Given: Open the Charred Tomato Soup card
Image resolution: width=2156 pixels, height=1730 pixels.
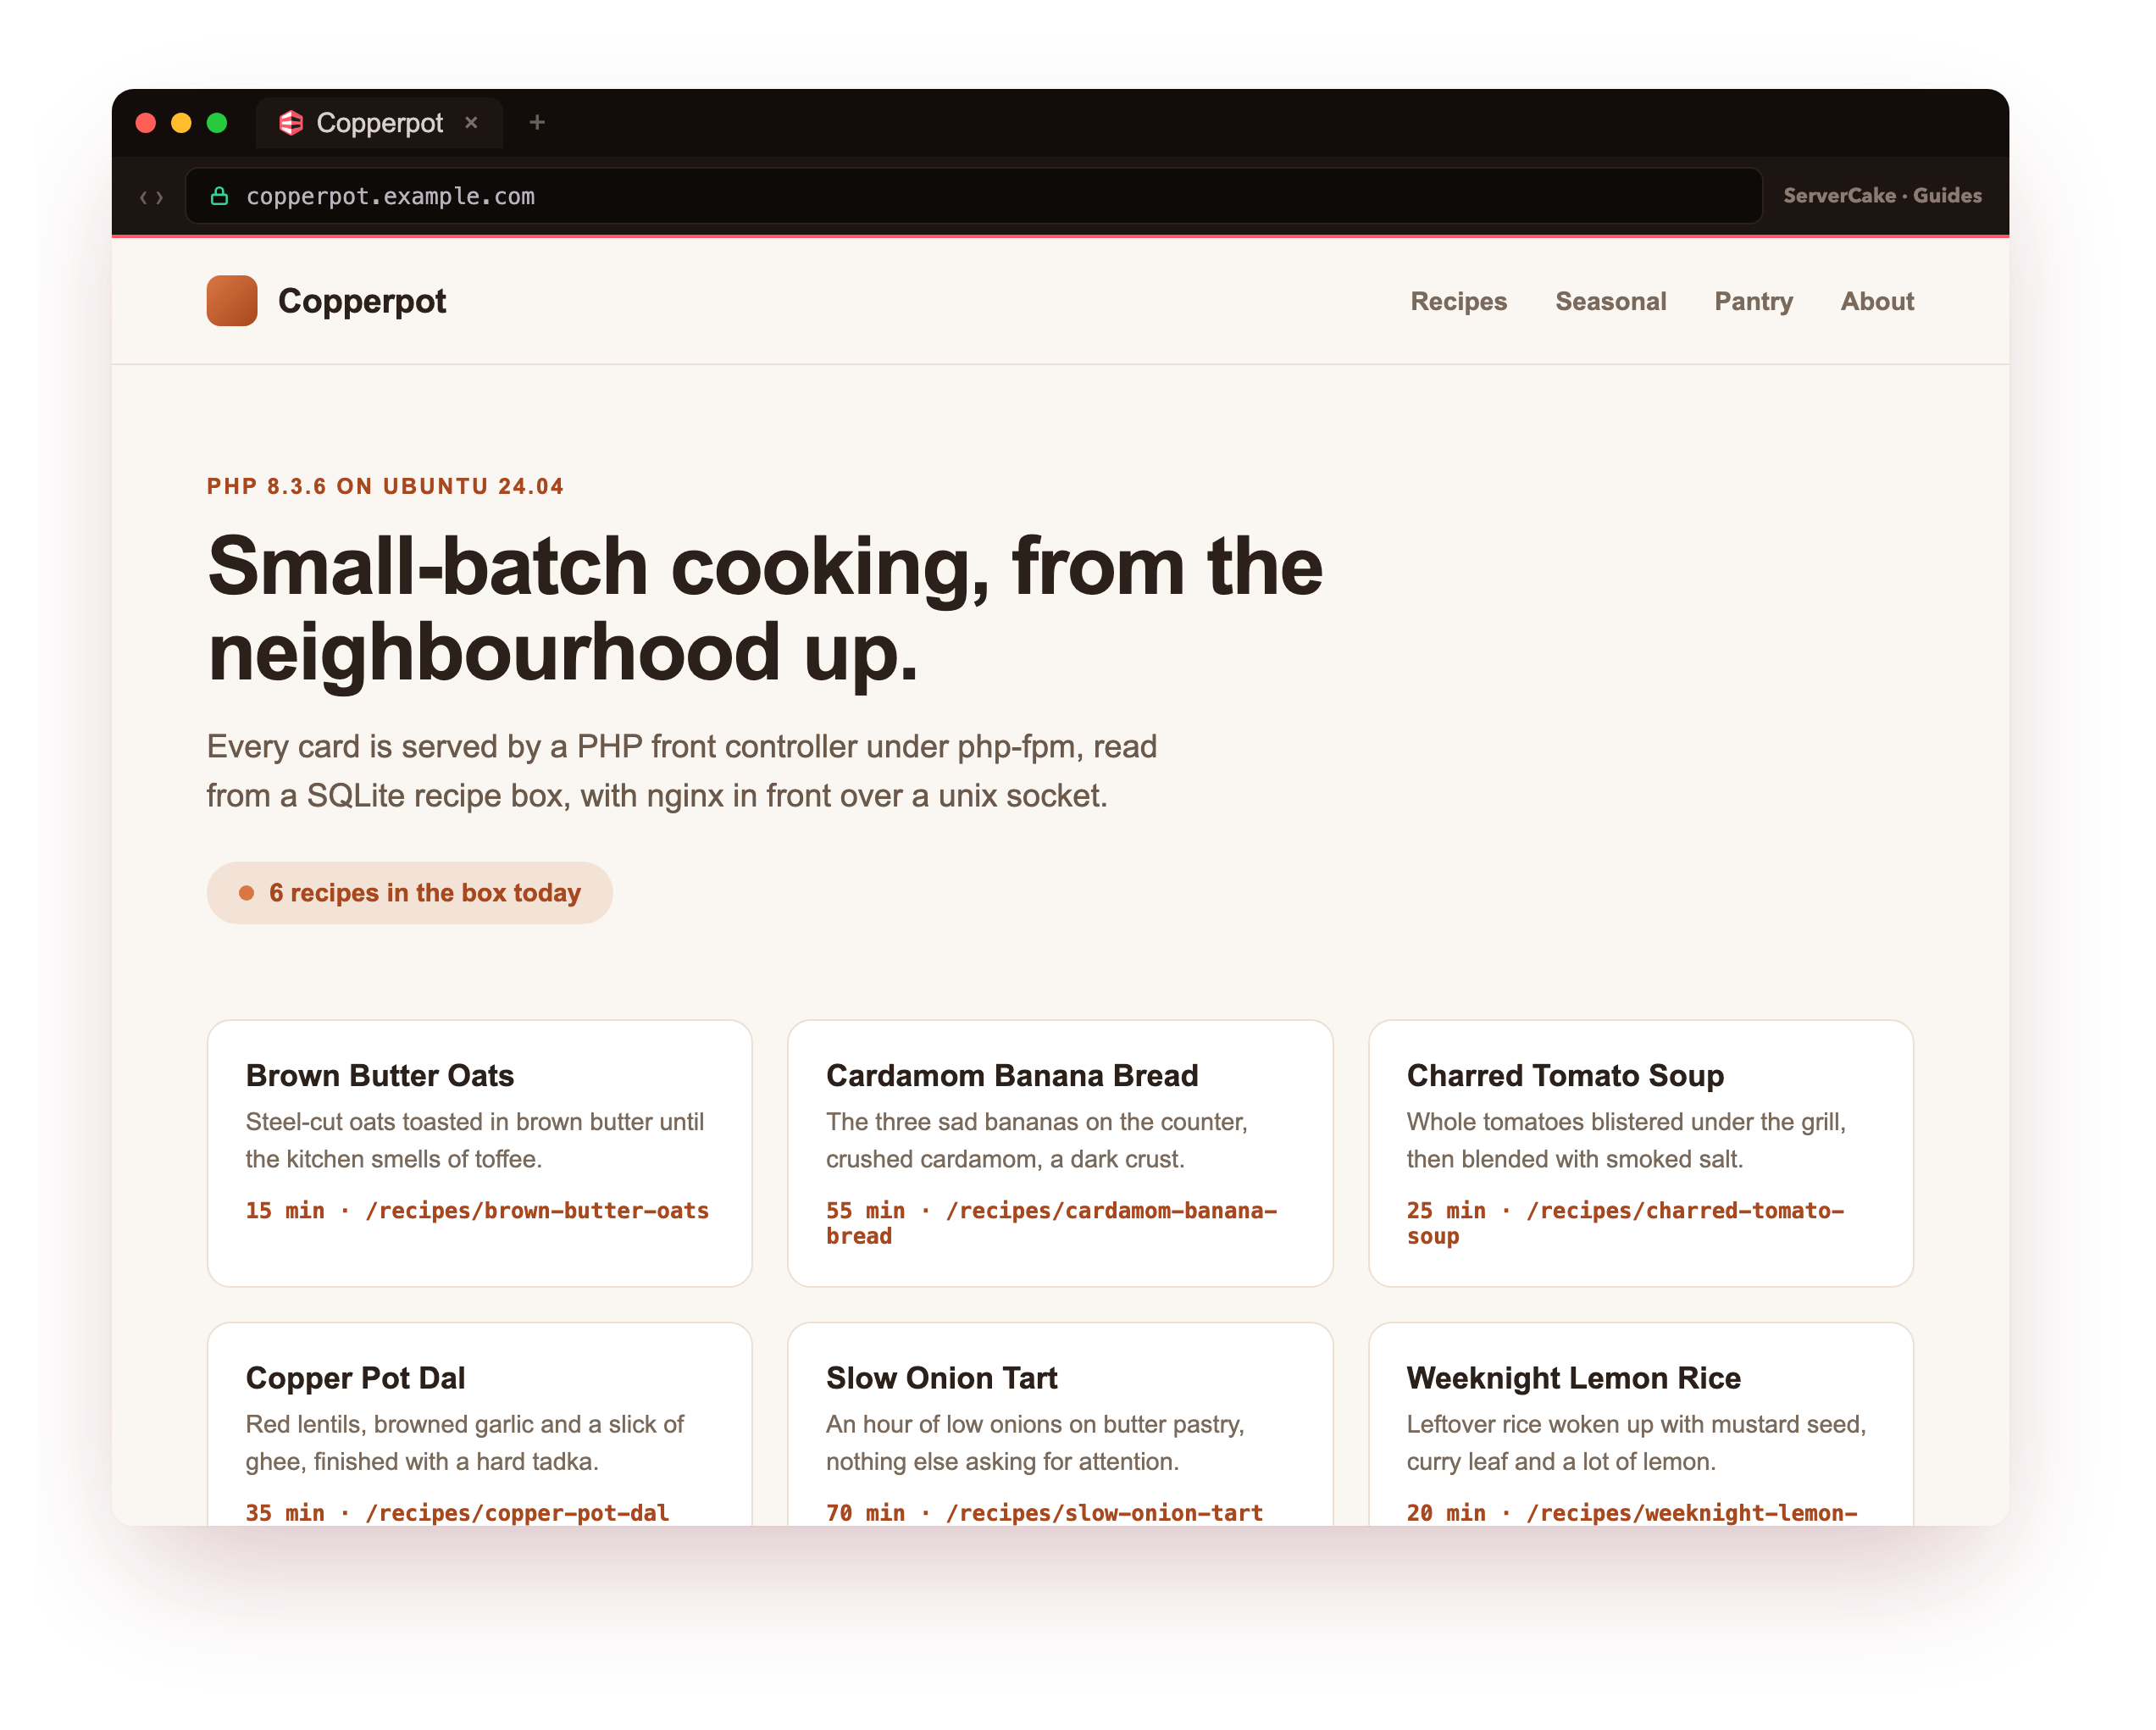Looking at the screenshot, I should click(1641, 1153).
